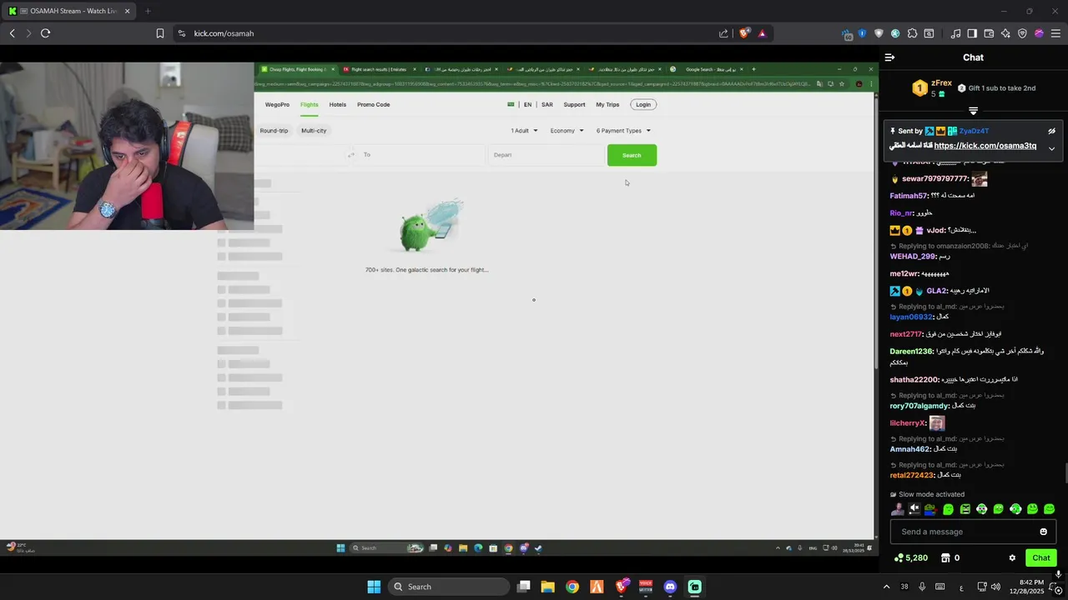Click Search button on Wego in stream
This screenshot has width=1068, height=600.
(632, 155)
